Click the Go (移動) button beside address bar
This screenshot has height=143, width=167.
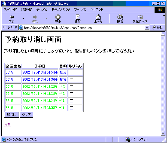coord(158,28)
